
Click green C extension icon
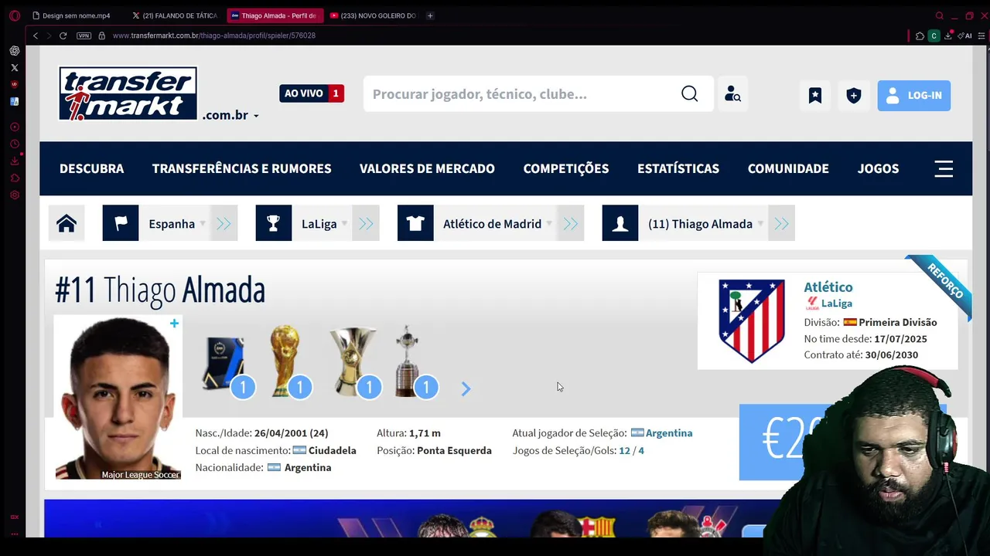(934, 36)
